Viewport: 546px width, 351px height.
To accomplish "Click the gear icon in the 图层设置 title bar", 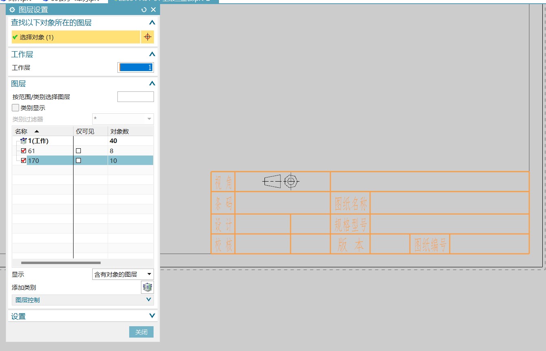I will (x=12, y=10).
